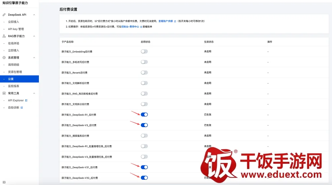Viewport: 332px width, 185px height.
Task: Click the 系统管理 section label
Action: coord(14,58)
